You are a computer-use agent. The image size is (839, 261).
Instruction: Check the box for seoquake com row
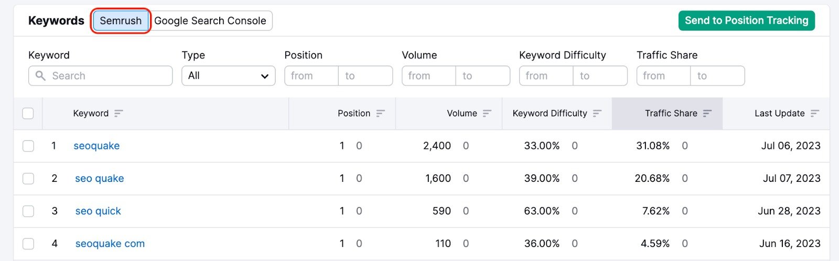tap(28, 243)
